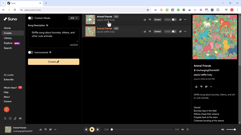Open the orange C account avatar in sidebar
Viewport: 241px width, 135px height.
[6, 109]
